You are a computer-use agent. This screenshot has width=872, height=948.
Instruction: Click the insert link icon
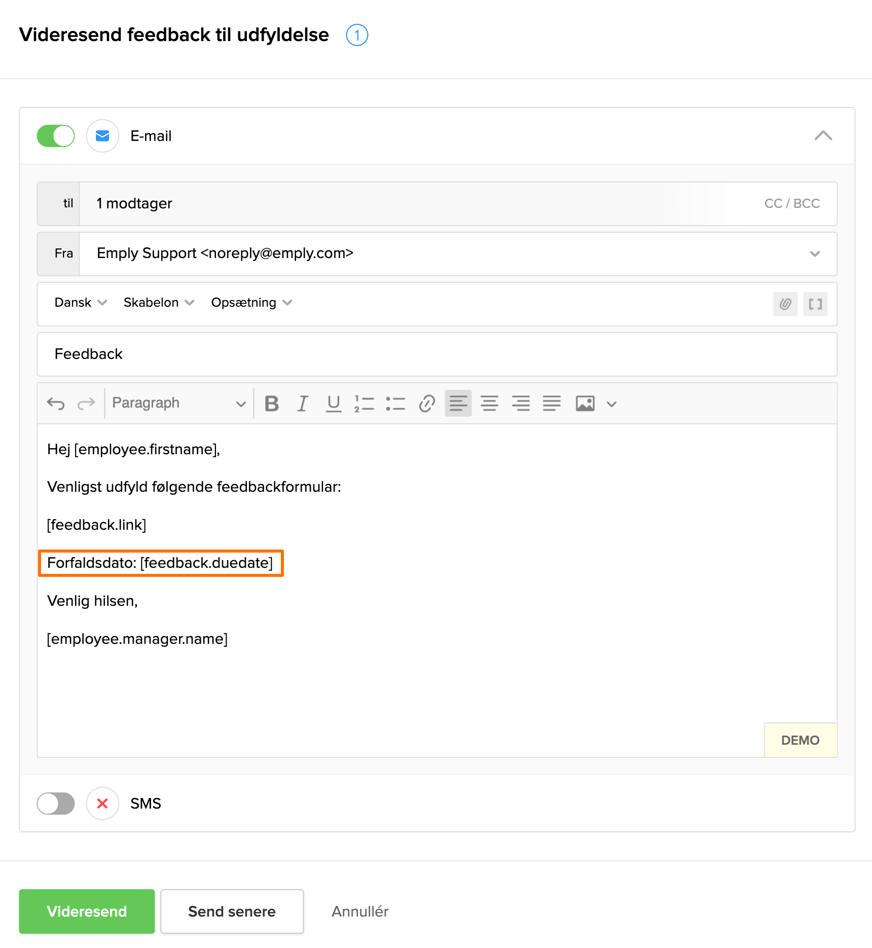pyautogui.click(x=426, y=404)
